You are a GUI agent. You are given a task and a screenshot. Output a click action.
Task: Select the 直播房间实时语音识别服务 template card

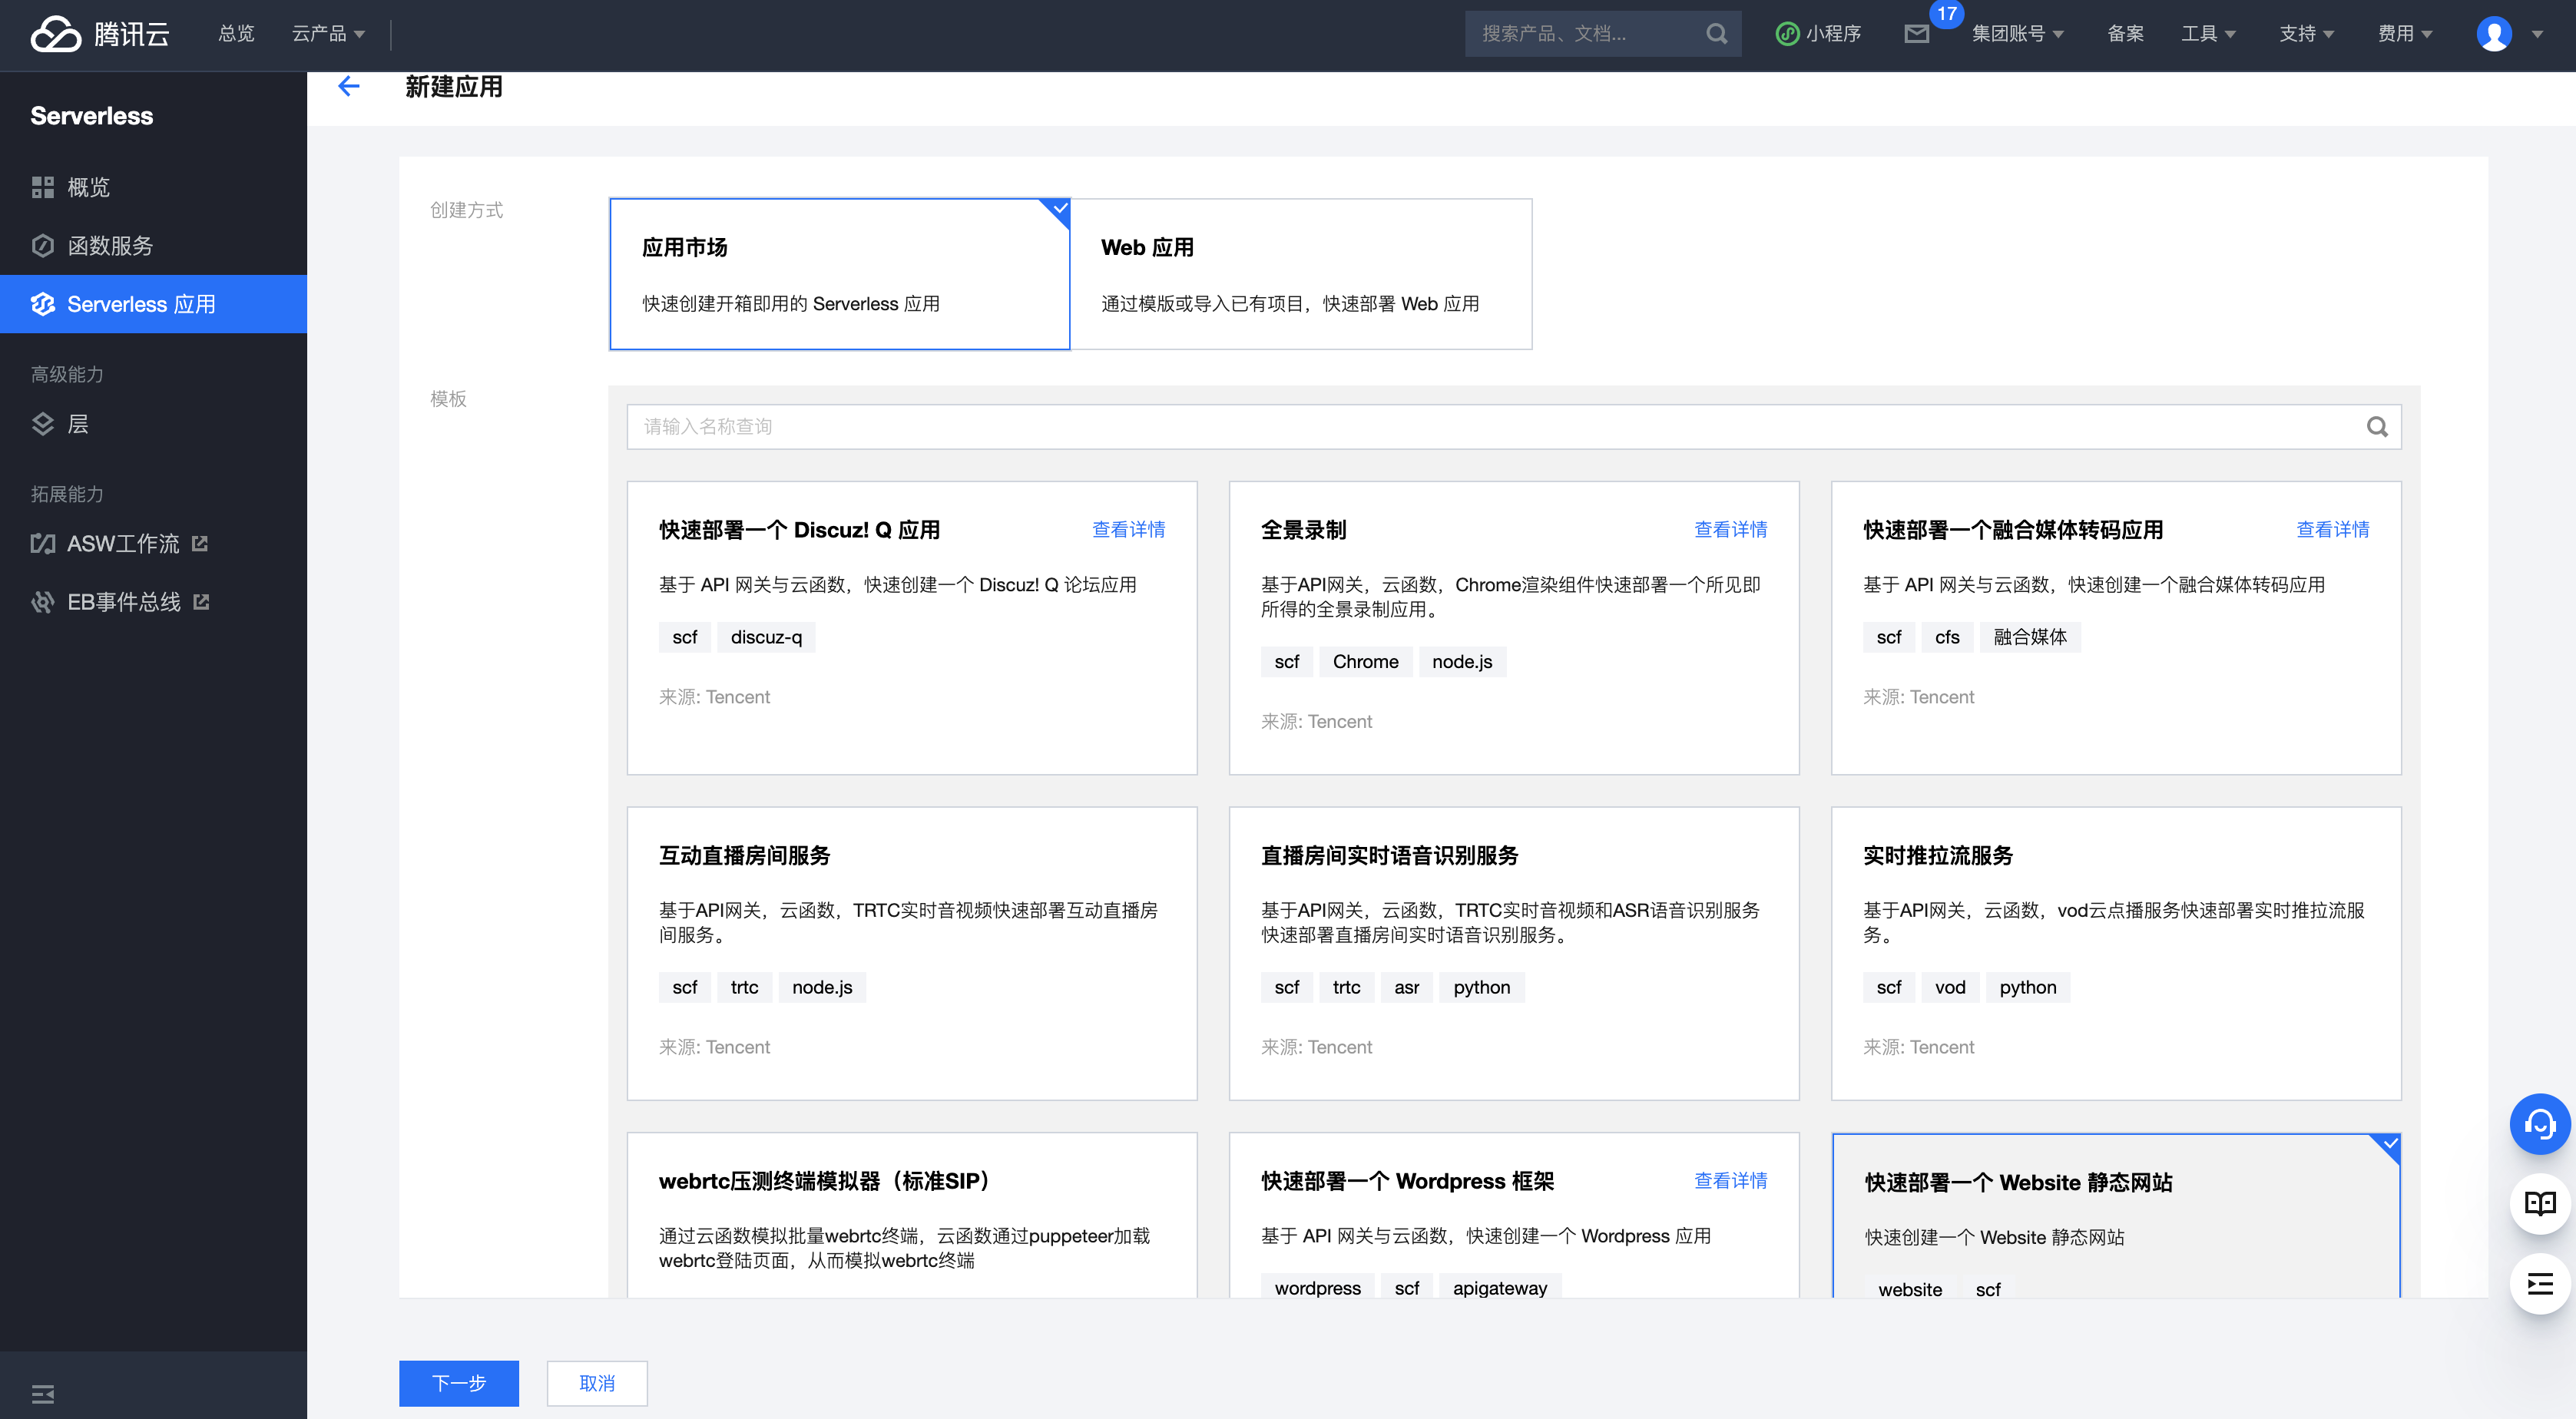pos(1514,954)
